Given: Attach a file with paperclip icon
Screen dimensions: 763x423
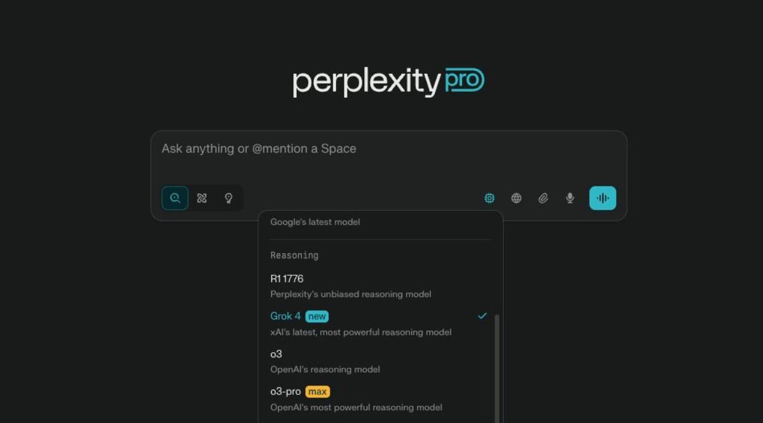Looking at the screenshot, I should (543, 198).
